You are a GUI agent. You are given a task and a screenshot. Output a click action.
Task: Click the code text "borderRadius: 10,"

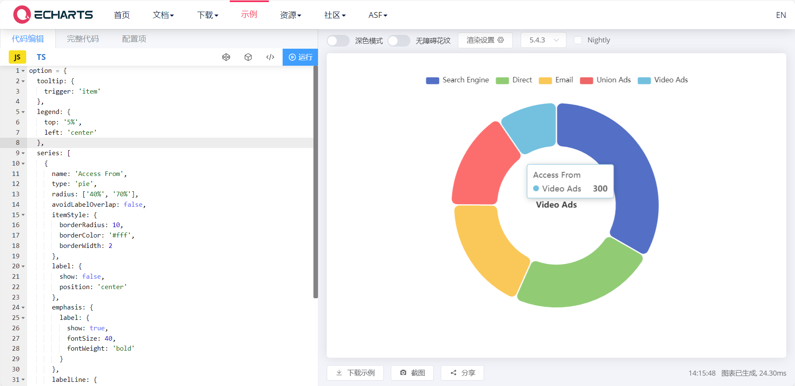[x=91, y=225]
